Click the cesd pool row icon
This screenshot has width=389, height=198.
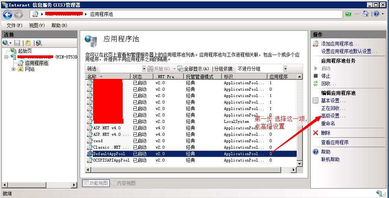tap(90, 141)
